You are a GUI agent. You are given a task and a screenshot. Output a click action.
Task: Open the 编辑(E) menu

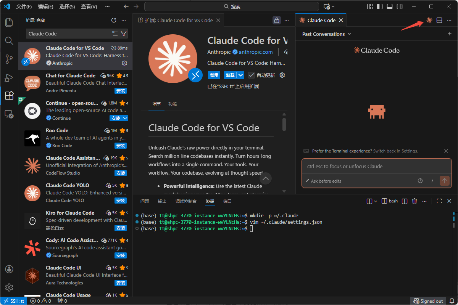(x=45, y=6)
